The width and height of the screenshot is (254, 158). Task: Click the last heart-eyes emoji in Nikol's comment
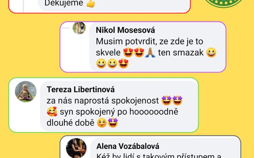click(123, 64)
